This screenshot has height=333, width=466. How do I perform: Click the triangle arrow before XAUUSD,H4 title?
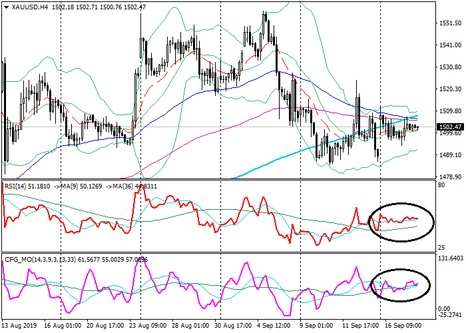point(6,6)
